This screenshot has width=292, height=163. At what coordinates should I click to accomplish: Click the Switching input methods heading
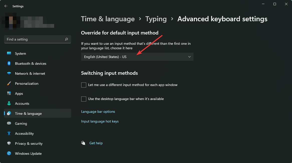110,73
